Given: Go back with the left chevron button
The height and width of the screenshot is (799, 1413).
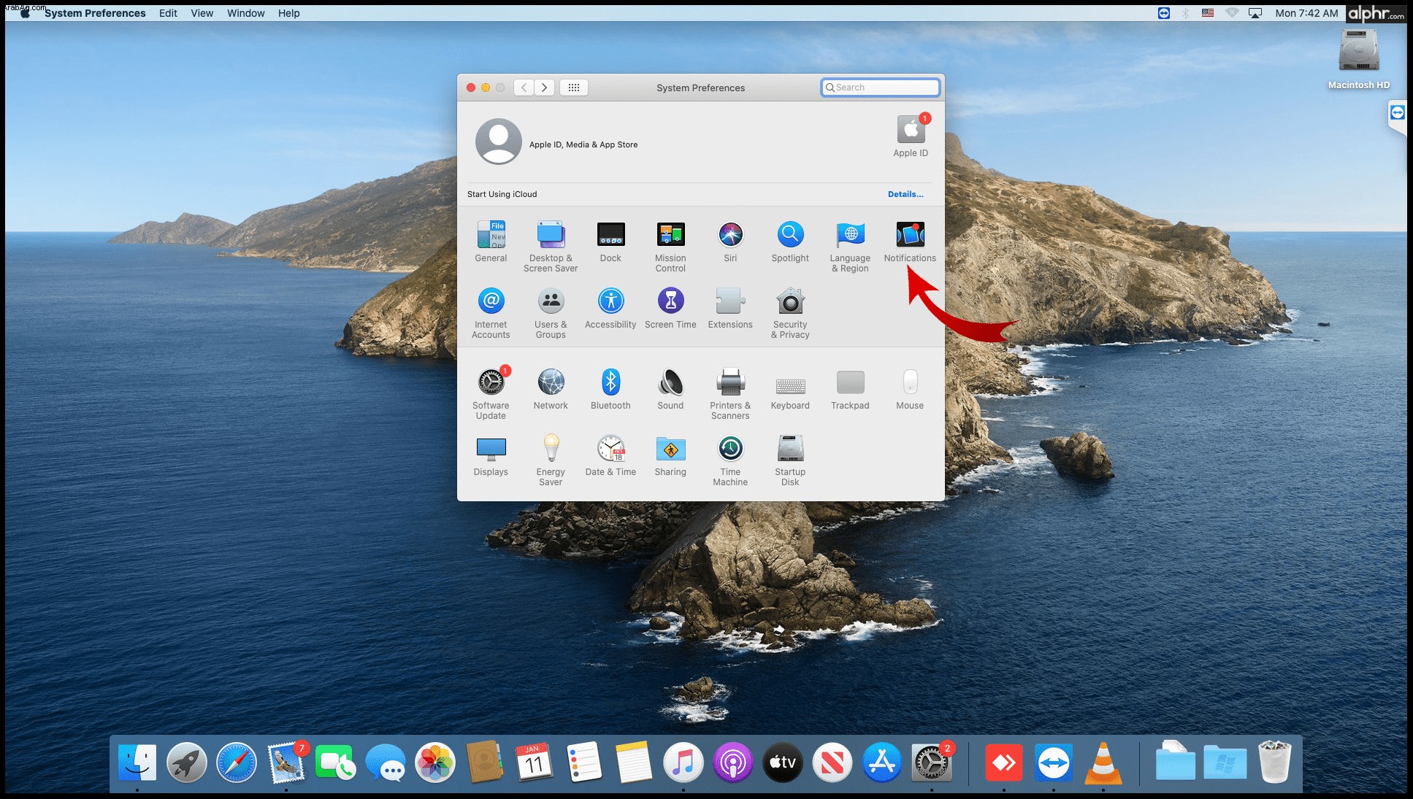Looking at the screenshot, I should [524, 88].
